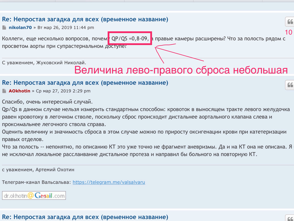
Task: Click the timestamp 'Вт мар 26, 2019 11:44 pm'
Action: (66, 28)
